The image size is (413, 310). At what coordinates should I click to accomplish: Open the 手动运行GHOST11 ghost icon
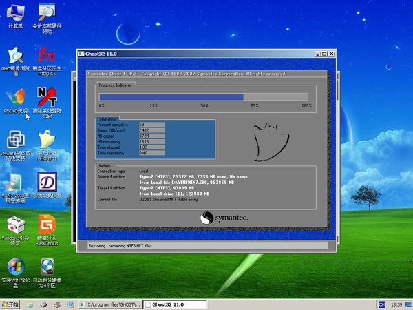point(47,140)
